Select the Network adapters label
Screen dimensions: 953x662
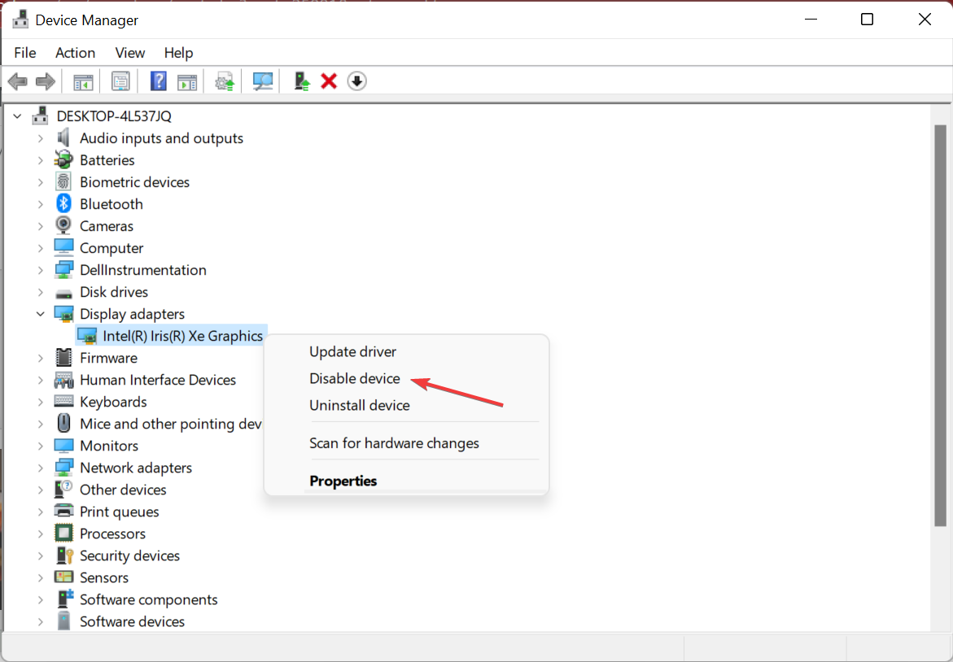pyautogui.click(x=136, y=468)
